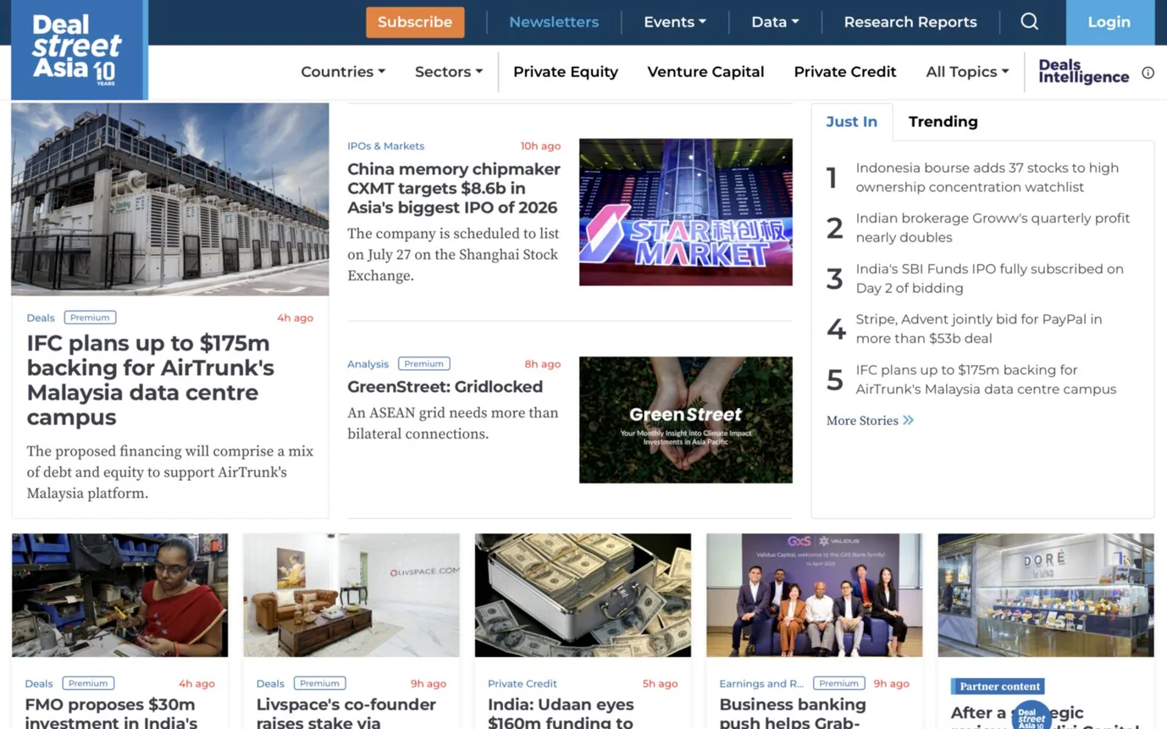Open the Deals Intelligence logo link
This screenshot has height=729, width=1167.
point(1083,72)
